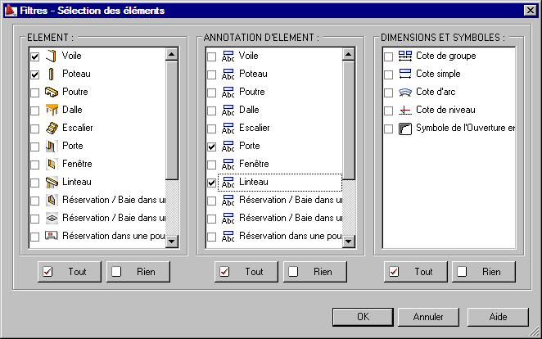
Task: Click the Cote d'arc dimension icon
Action: [405, 92]
